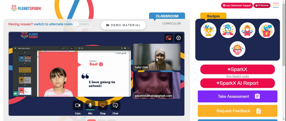
Task: Click the 'I love going to school!' text
Action: (102, 84)
